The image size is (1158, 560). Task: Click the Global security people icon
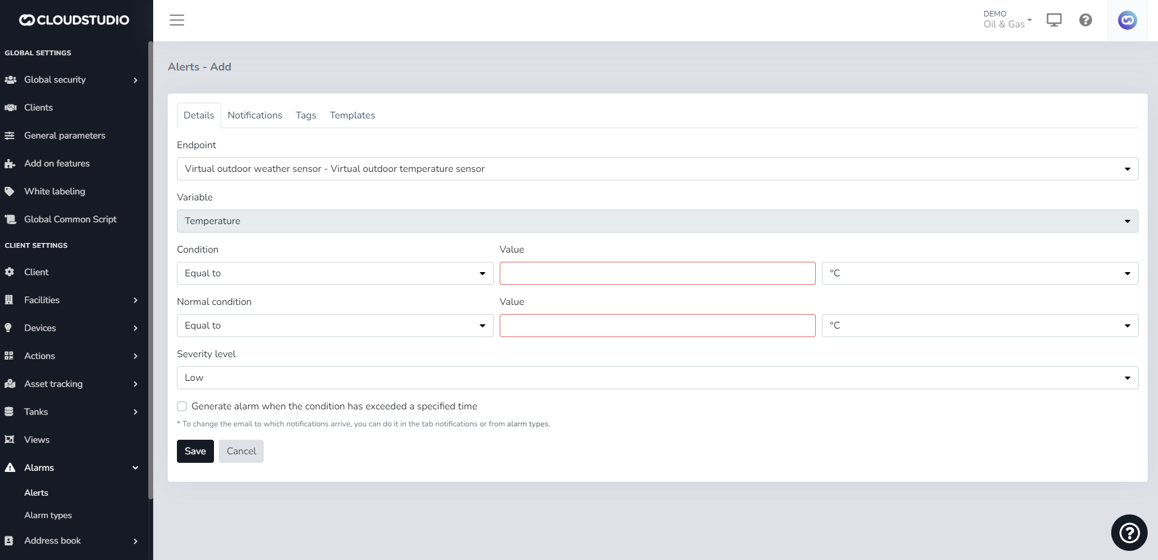pyautogui.click(x=10, y=80)
